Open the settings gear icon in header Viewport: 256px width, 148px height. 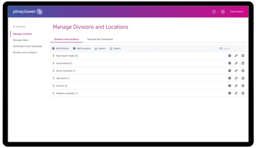[223, 12]
